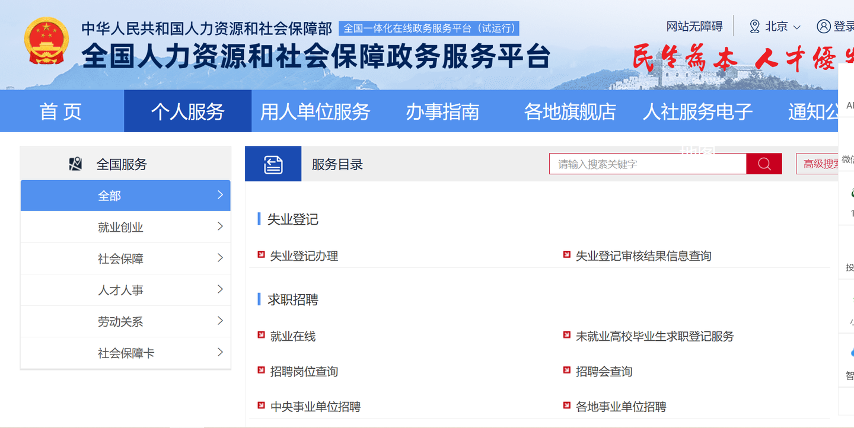This screenshot has width=854, height=428.
Task: Go to the 首页 navigation tab
Action: (60, 111)
